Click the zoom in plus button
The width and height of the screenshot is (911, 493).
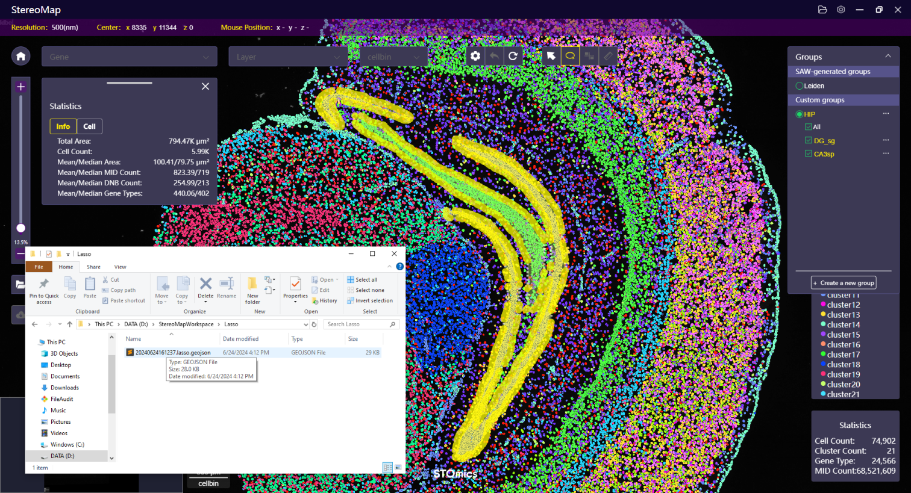[x=20, y=87]
